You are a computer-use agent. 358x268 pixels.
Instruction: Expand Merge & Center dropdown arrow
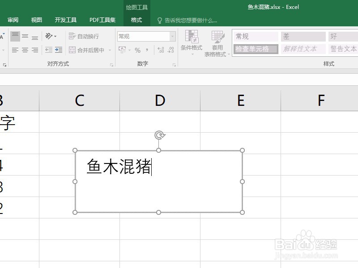(x=110, y=50)
